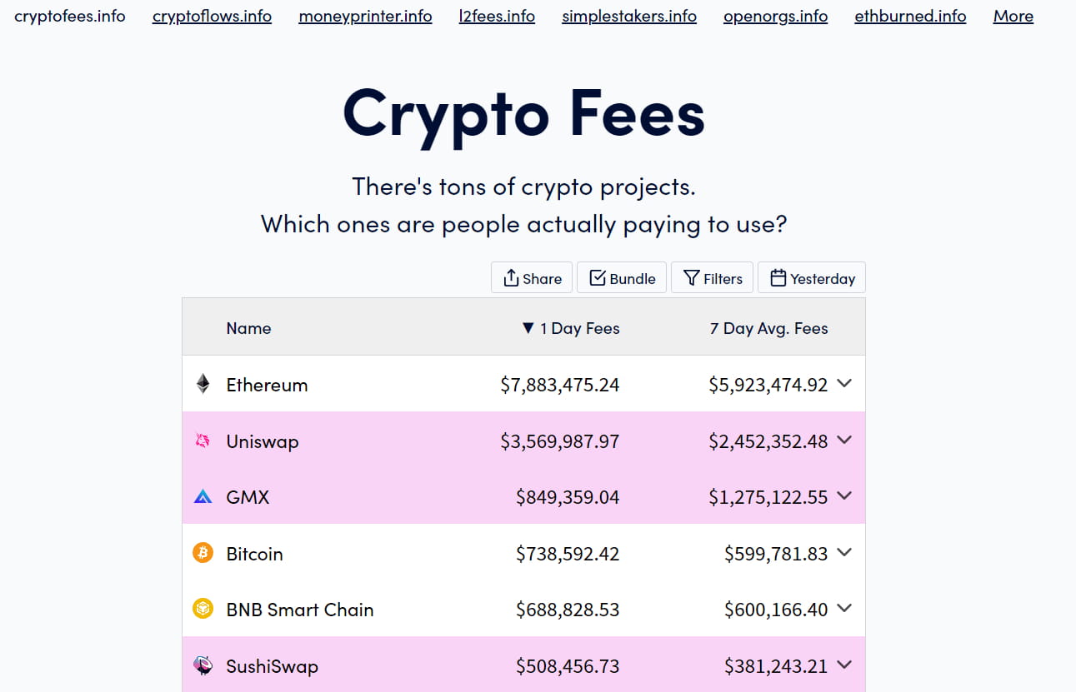Click the BNB Smart Chain logo icon
1076x692 pixels.
point(203,610)
